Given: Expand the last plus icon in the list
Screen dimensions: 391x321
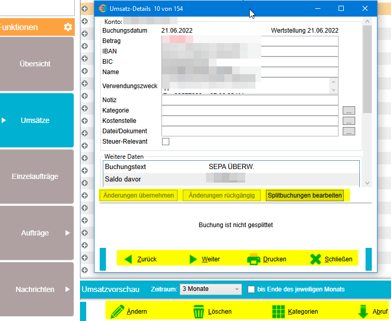Looking at the screenshot, I should pos(85,270).
